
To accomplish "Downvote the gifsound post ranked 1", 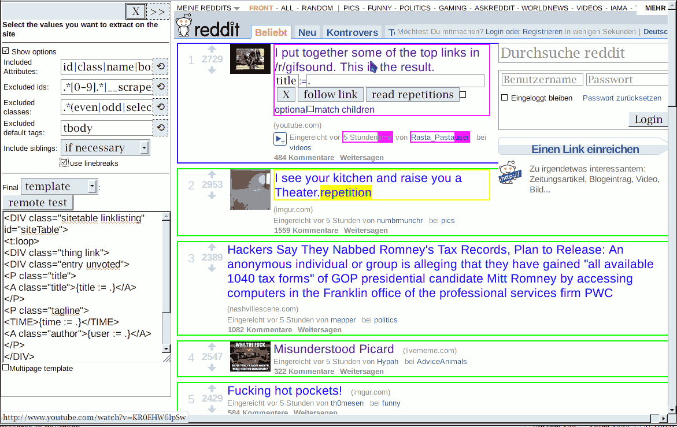I will pyautogui.click(x=212, y=70).
